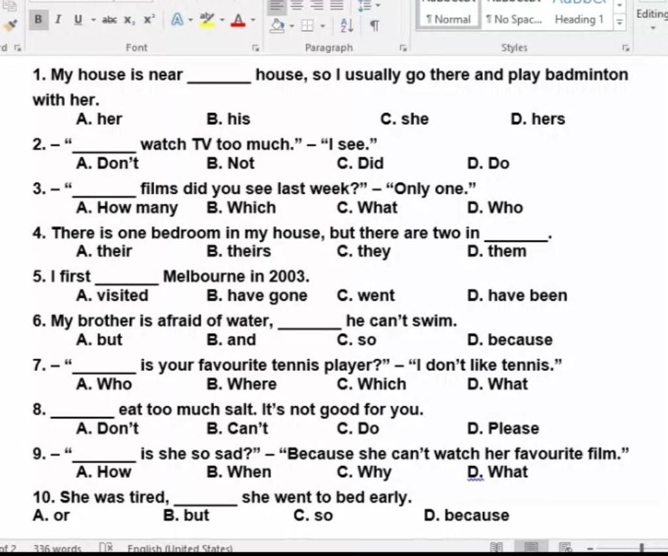Click answer 'C. Why' in question 9
Viewport: 668px width, 556px height.
364,472
